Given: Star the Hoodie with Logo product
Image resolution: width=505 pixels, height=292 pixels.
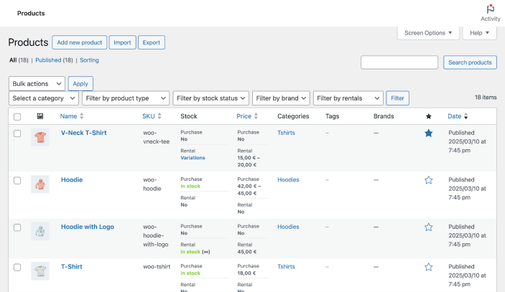Looking at the screenshot, I should [429, 227].
